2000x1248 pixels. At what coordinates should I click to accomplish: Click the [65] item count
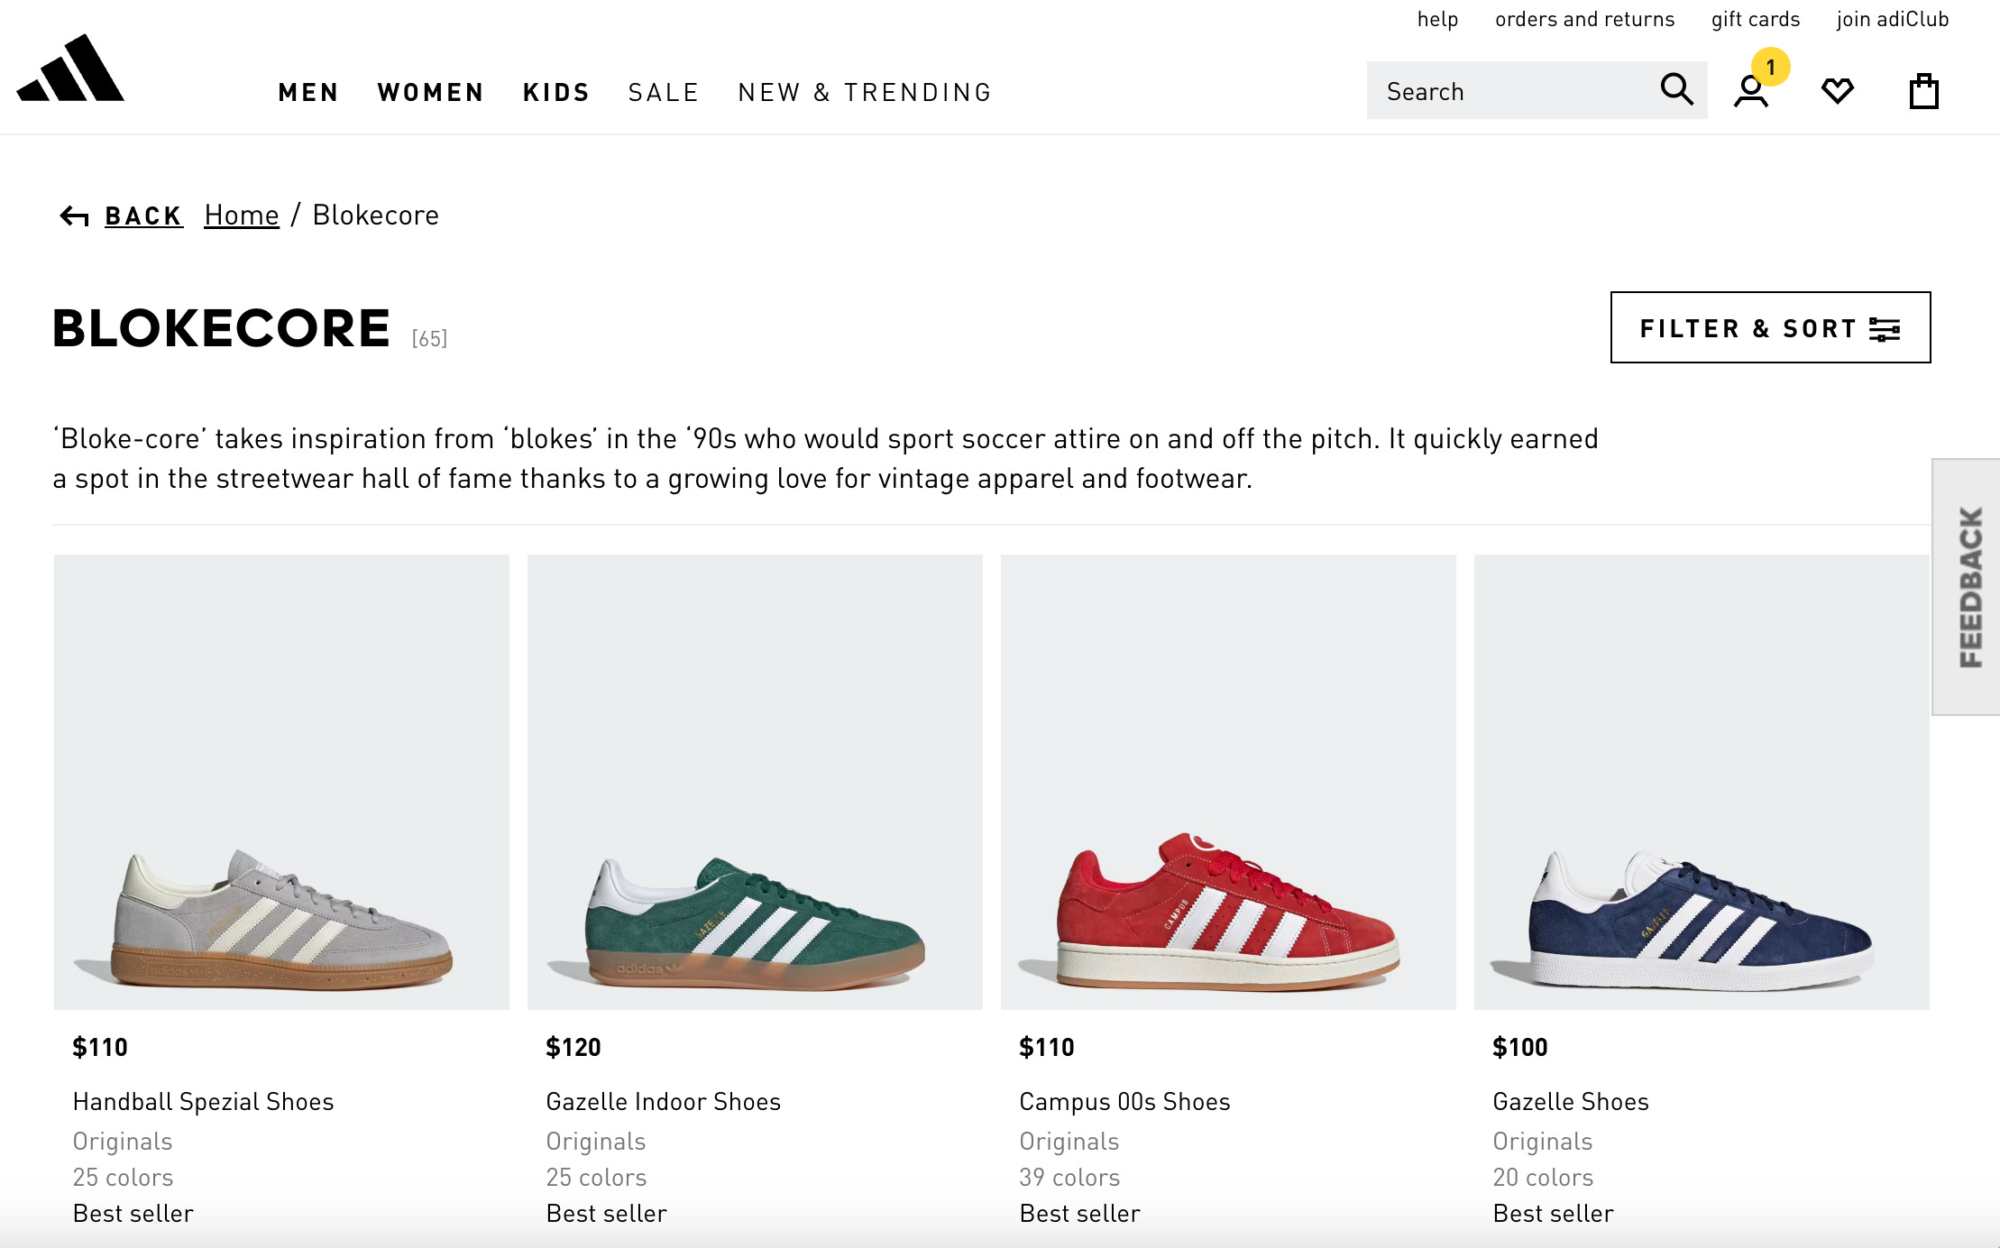click(429, 338)
